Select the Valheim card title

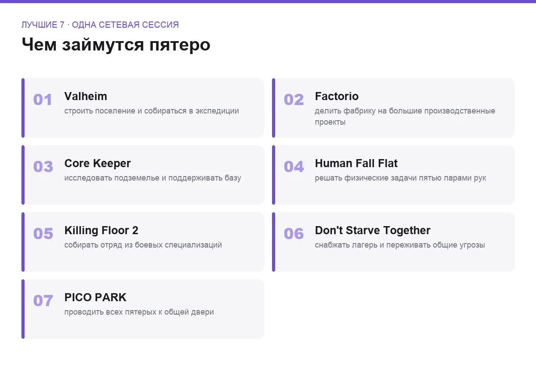point(86,96)
